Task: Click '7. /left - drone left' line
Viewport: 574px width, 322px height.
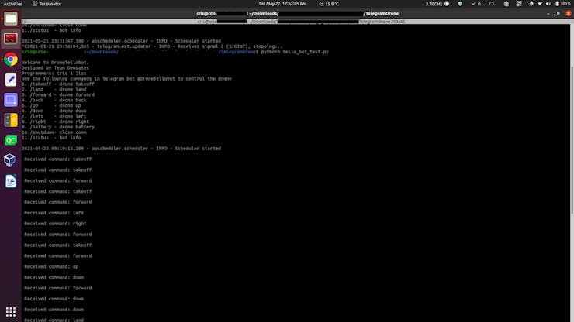Action: coord(54,116)
